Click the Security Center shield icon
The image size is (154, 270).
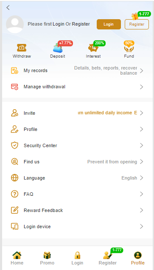pos(14,145)
